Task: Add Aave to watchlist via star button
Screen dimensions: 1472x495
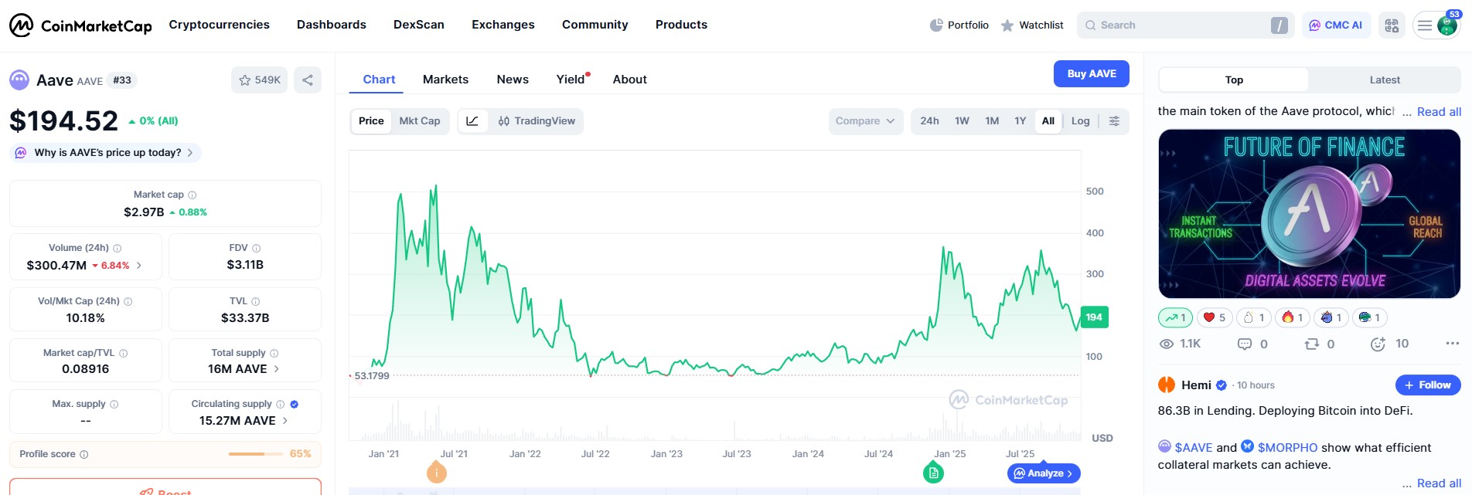Action: [260, 80]
